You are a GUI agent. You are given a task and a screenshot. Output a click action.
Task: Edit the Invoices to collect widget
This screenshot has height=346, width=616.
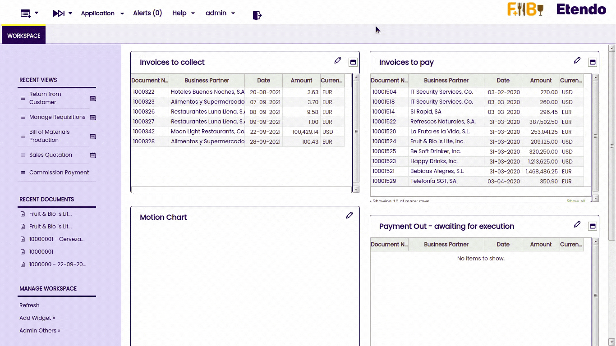tap(338, 61)
